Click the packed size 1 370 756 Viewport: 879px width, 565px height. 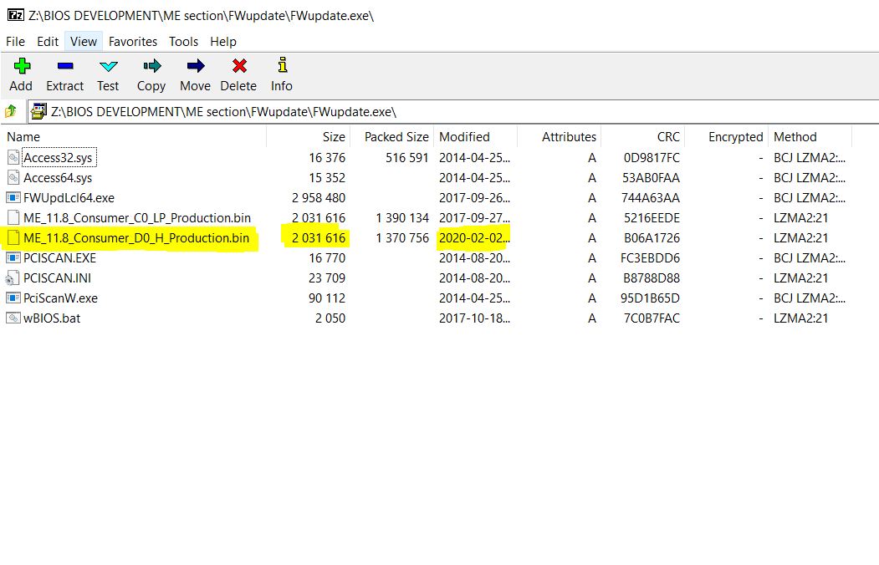click(x=402, y=238)
